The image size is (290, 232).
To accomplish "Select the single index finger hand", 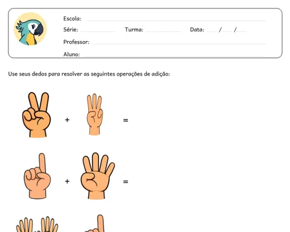I will coord(37,176).
